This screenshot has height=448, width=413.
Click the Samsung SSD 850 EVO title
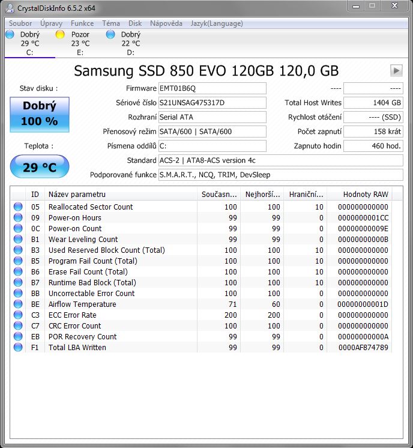pos(206,71)
